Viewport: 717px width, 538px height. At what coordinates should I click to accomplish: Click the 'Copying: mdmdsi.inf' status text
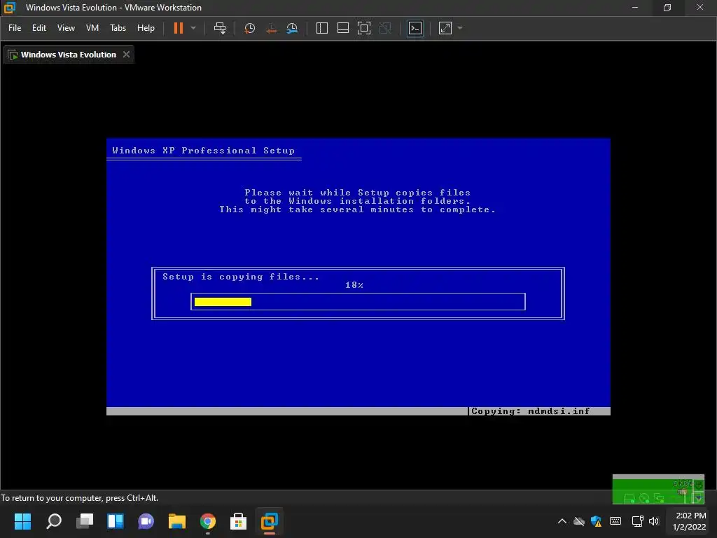(x=531, y=411)
